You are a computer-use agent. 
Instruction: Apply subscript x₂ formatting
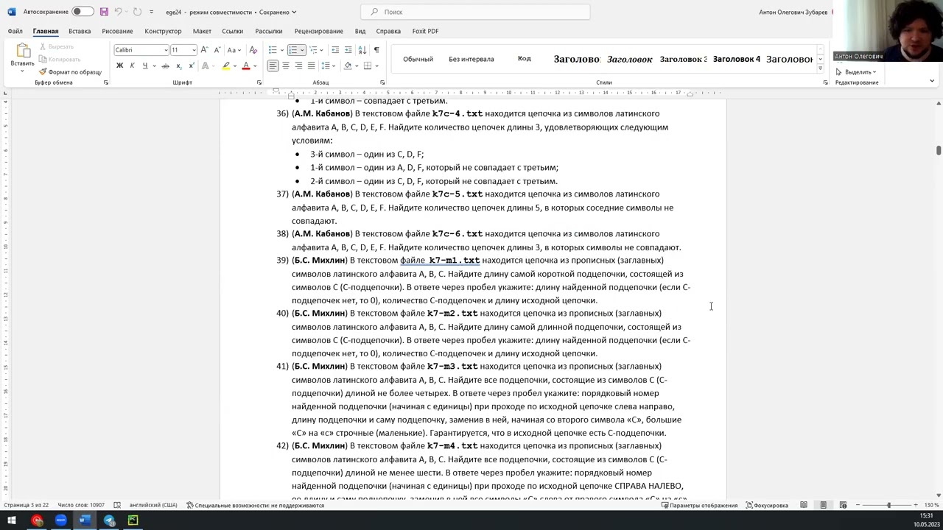pos(179,66)
